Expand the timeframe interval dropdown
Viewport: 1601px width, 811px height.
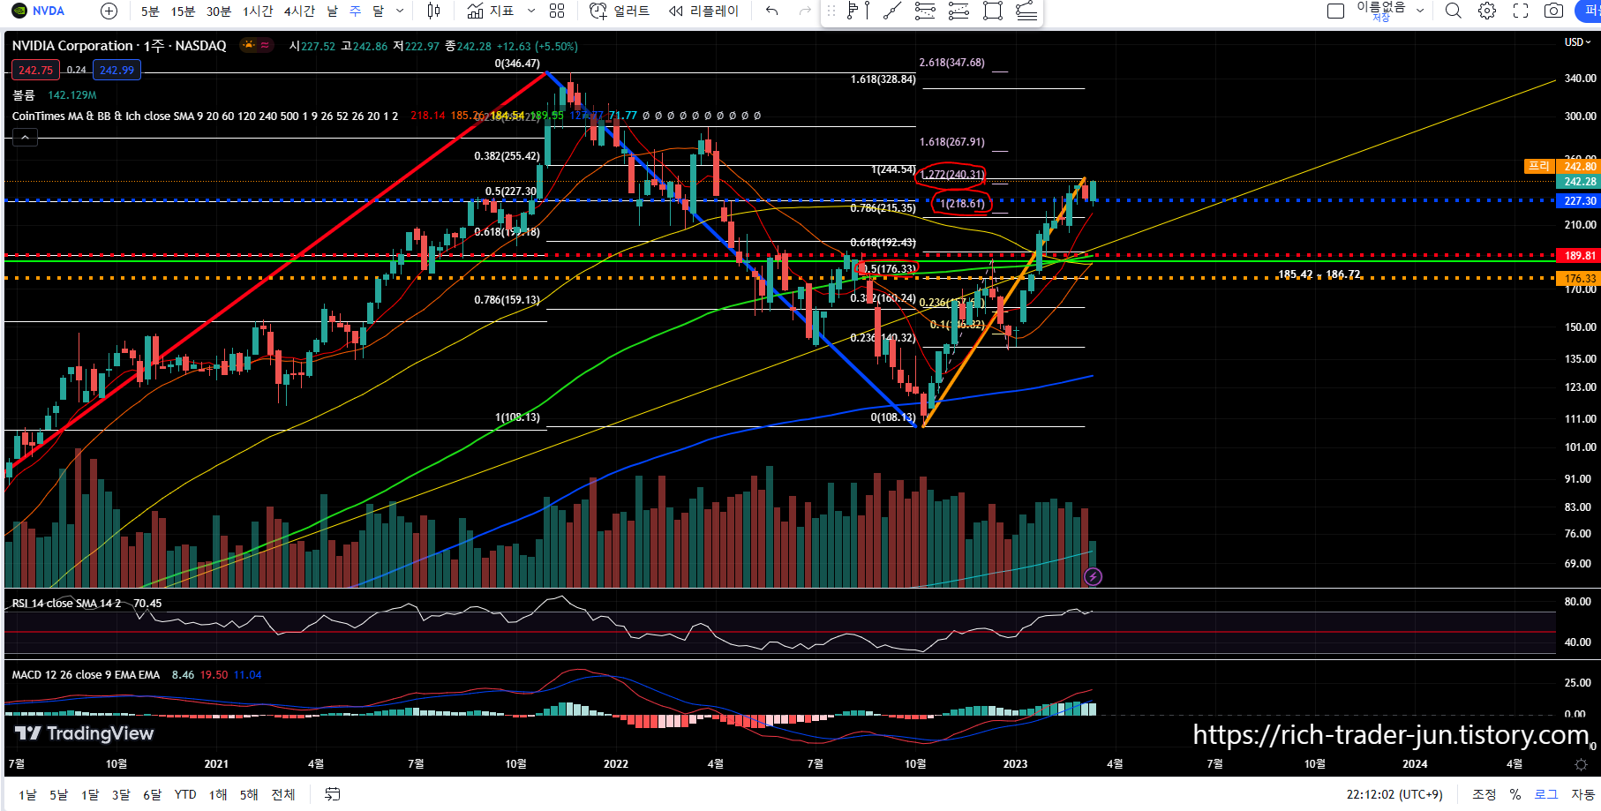tap(400, 11)
